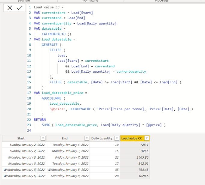Viewport: 205px width, 185px height.
Task: Click the cell with value 1828.6
Action: tap(135, 176)
